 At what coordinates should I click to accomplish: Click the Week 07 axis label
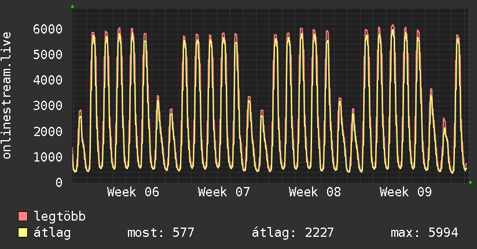tap(224, 192)
